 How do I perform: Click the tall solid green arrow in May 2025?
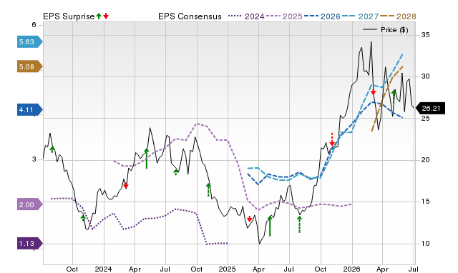tap(270, 226)
